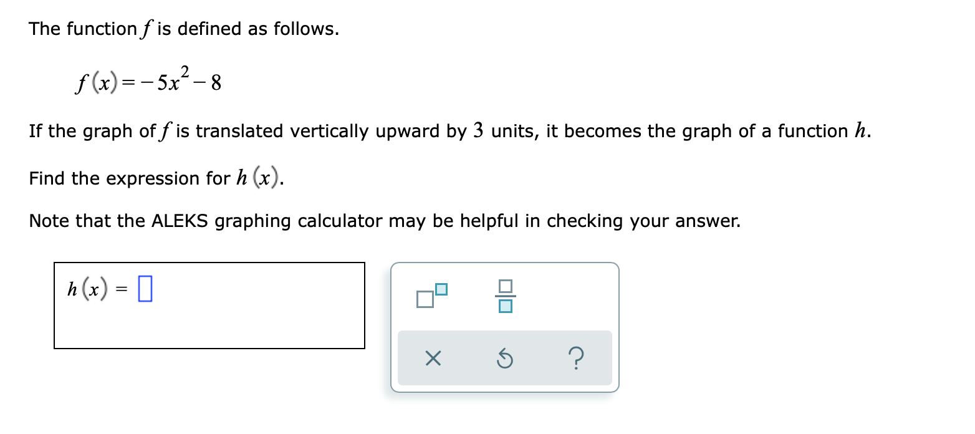Image resolution: width=975 pixels, height=434 pixels.
Task: Tap the fraction icon in the palette
Action: [x=505, y=294]
